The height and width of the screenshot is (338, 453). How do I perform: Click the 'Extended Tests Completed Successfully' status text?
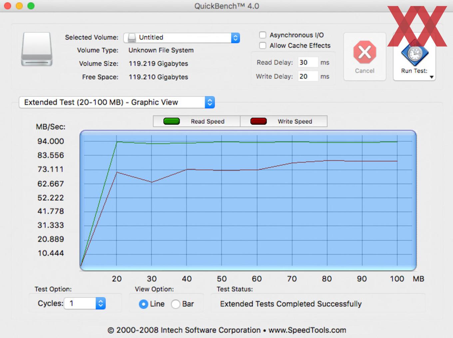291,304
